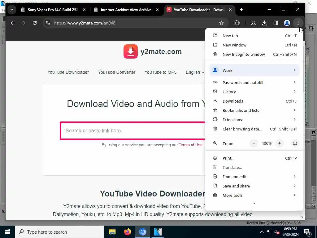Open Vegas Pro from the taskbar
Image resolution: width=317 pixels, height=238 pixels.
[158, 232]
